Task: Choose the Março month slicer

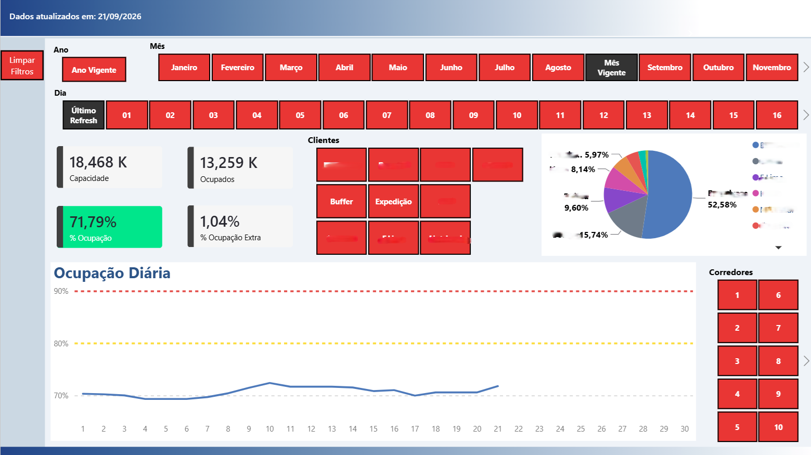Action: coord(291,68)
